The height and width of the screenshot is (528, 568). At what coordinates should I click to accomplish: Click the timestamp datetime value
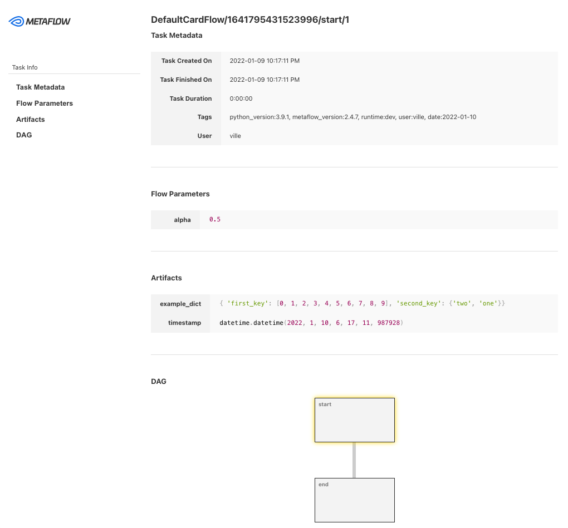click(311, 323)
